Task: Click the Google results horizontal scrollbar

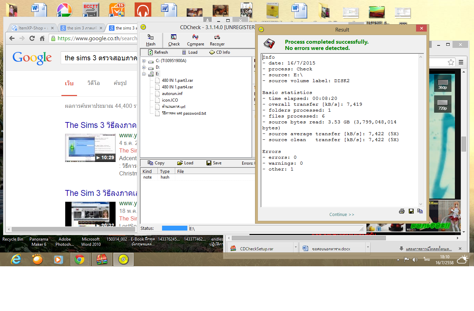Action: click(73, 229)
